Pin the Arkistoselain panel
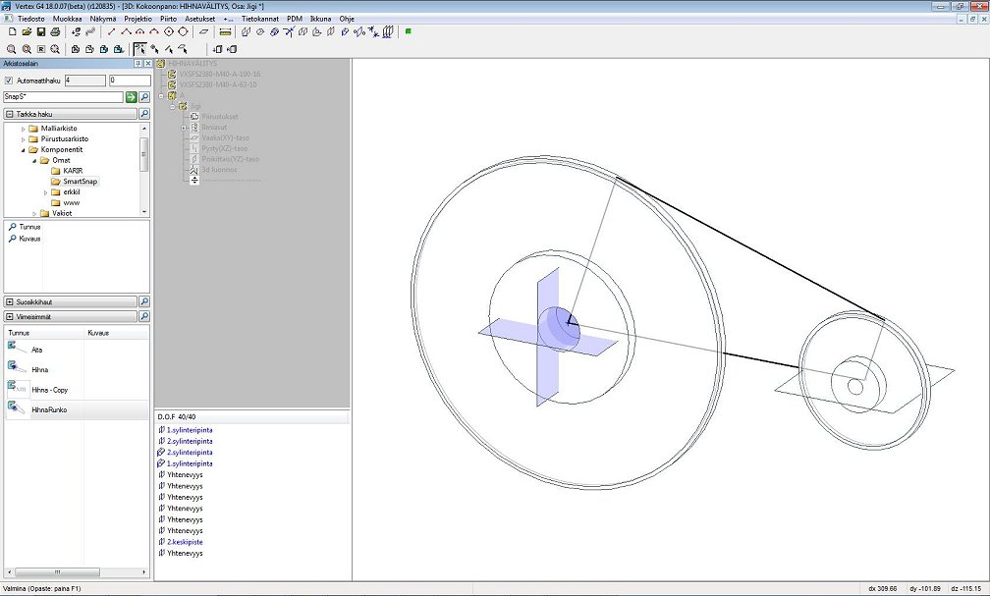Image resolution: width=990 pixels, height=596 pixels. [137, 64]
